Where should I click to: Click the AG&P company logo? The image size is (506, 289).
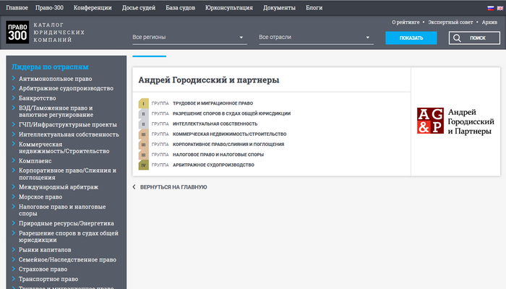455,121
